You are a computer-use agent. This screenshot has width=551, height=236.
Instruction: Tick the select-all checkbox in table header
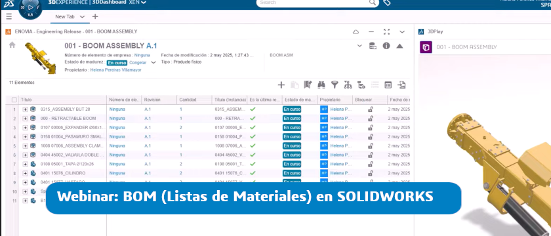(x=14, y=100)
